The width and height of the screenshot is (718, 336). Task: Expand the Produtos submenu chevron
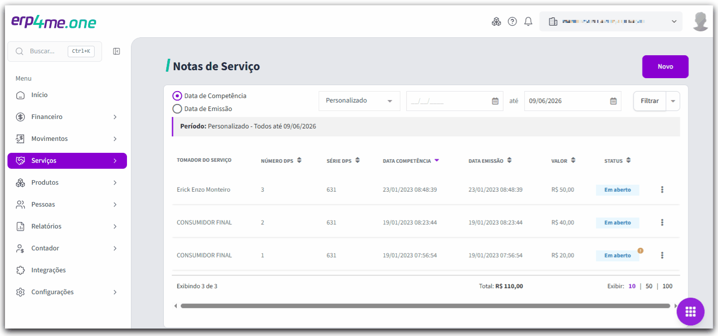[x=115, y=183]
